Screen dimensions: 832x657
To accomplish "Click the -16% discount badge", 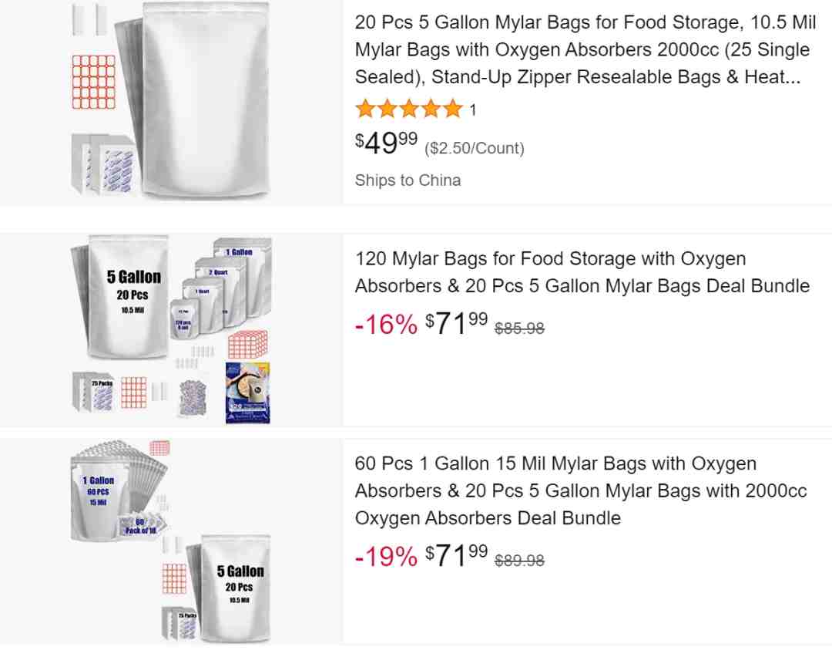I will [x=386, y=324].
